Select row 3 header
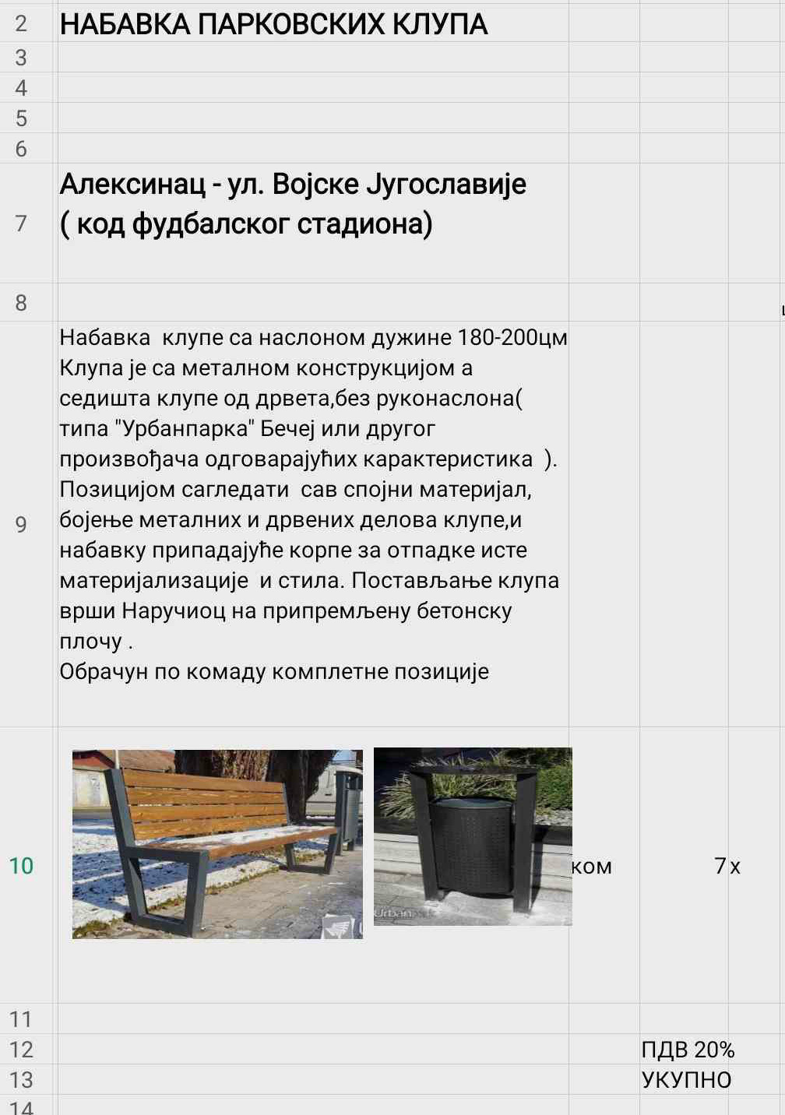Viewport: 785px width, 1115px height. [x=21, y=58]
